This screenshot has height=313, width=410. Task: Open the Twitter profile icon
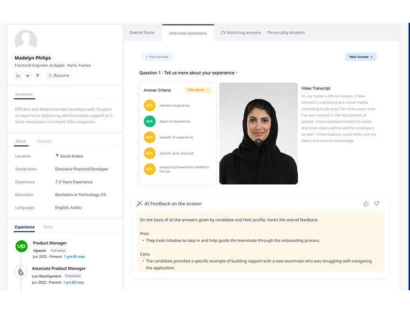[28, 76]
